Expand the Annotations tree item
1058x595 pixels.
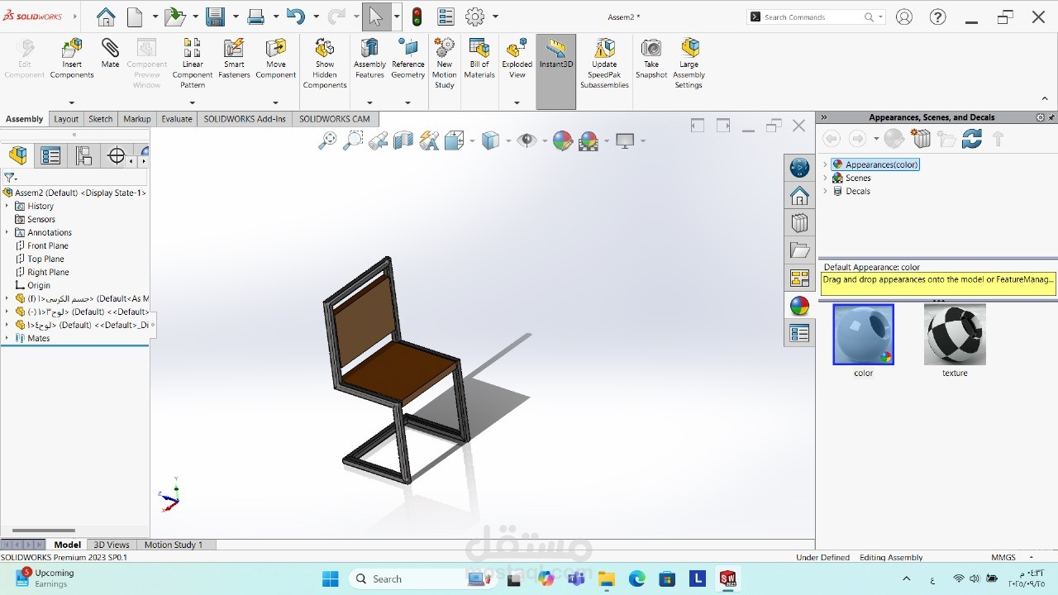pos(7,232)
